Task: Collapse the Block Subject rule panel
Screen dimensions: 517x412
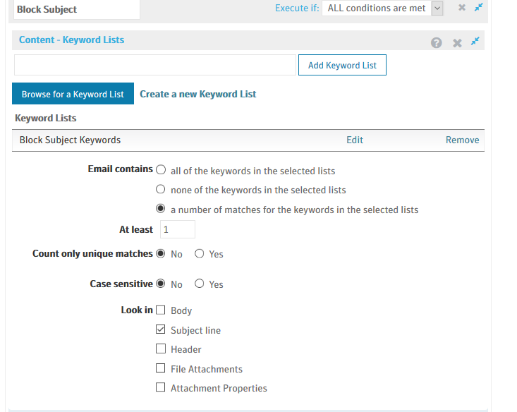Action: pyautogui.click(x=479, y=7)
